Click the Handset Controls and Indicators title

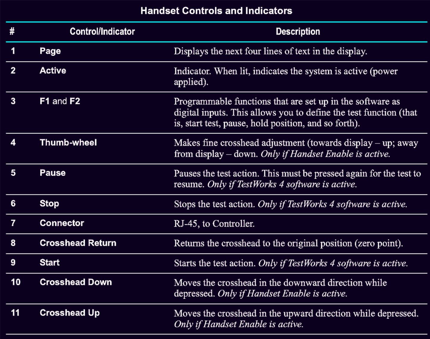pos(216,11)
